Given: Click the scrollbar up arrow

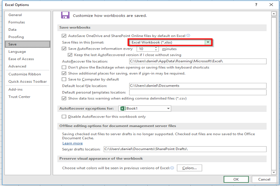Looking at the screenshot, I should 274,14.
